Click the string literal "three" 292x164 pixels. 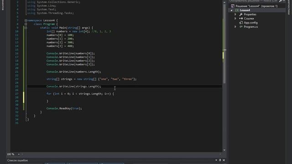pos(128,79)
